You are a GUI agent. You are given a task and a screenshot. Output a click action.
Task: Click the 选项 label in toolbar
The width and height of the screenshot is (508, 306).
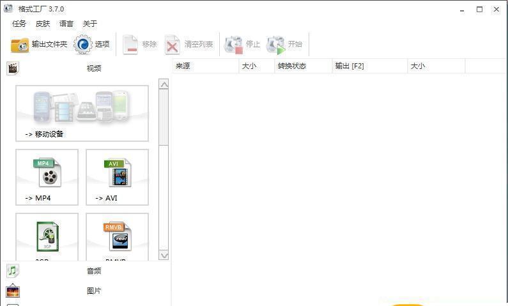[x=102, y=44]
